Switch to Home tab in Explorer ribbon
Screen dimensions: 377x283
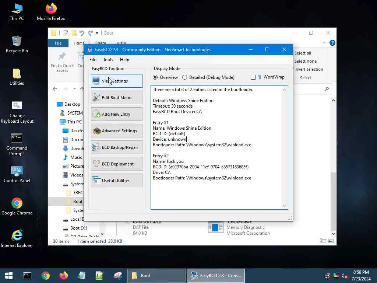pyautogui.click(x=79, y=43)
